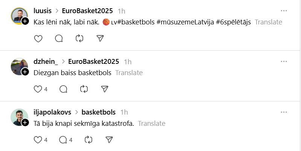This screenshot has height=151, width=301.
Task: Open more options for dzhein_'s post
Action: click(284, 61)
